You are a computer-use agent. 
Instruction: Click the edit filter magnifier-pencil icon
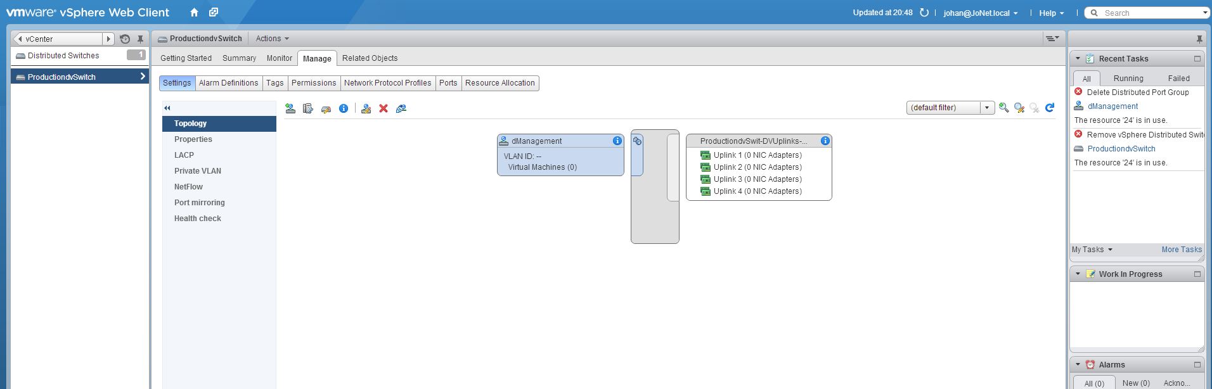click(x=1019, y=108)
